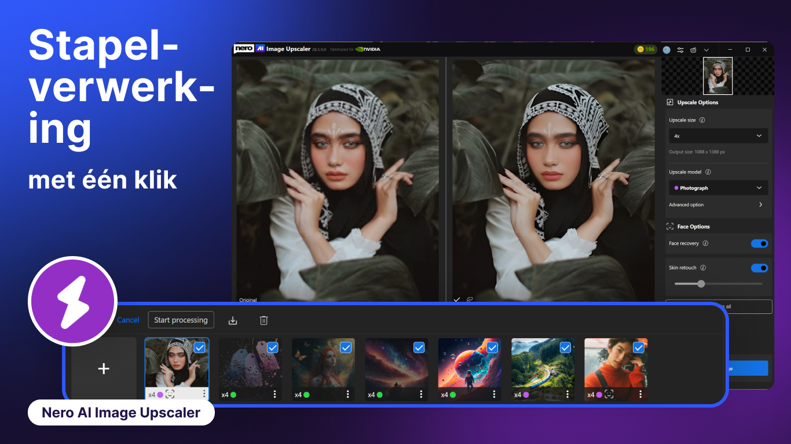Viewport: 791px width, 444px height.
Task: Click the info icon beside Skin retouch
Action: tap(703, 268)
